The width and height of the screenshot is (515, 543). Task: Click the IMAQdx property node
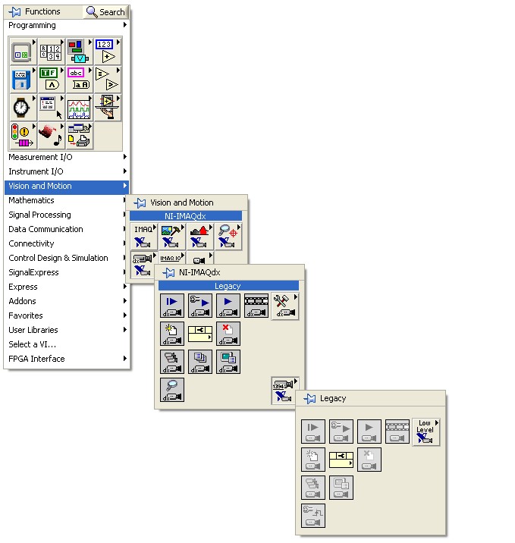pyautogui.click(x=200, y=333)
